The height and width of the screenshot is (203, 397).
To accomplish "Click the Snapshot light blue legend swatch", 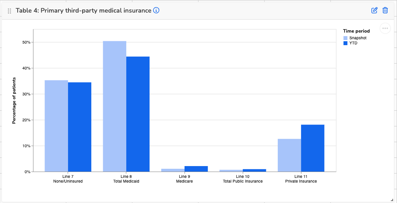I will point(345,38).
